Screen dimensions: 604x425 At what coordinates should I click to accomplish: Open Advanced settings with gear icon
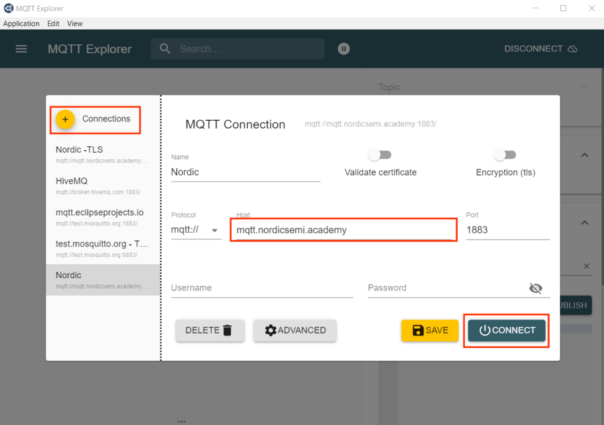click(x=295, y=330)
